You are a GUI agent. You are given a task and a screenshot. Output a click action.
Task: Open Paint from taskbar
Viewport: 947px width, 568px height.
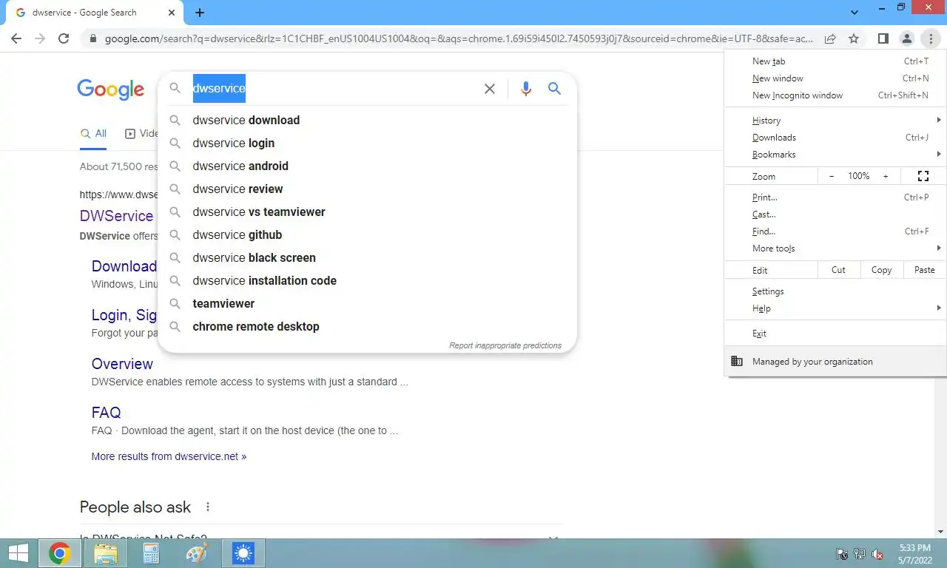click(198, 553)
